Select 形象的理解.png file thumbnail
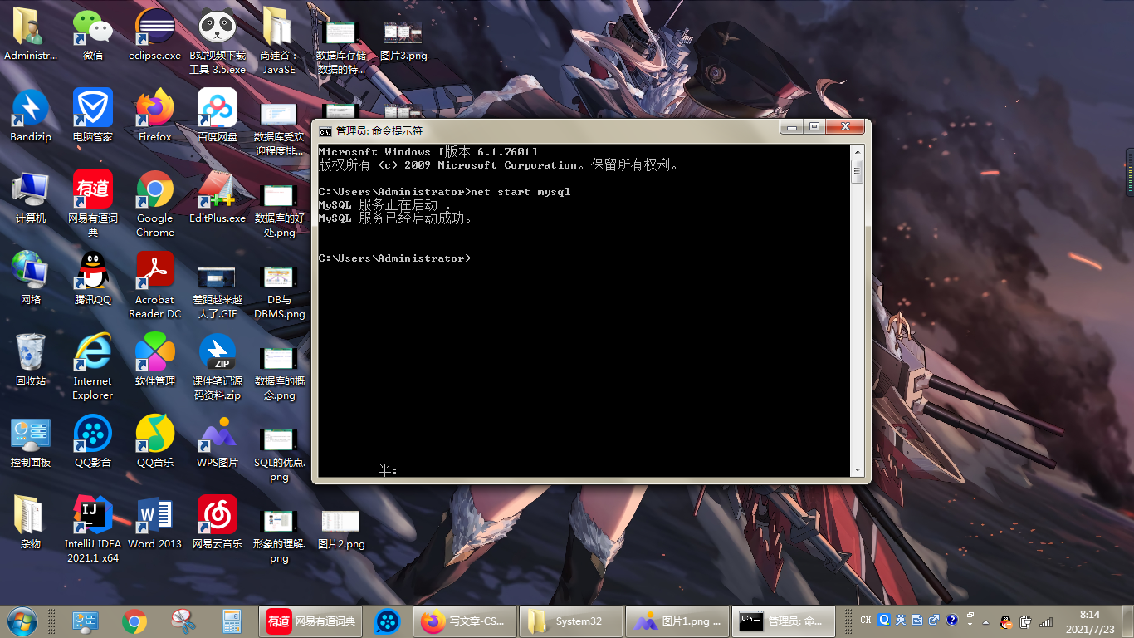Image resolution: width=1134 pixels, height=638 pixels. click(279, 522)
